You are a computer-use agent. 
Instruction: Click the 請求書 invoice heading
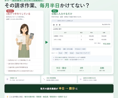pyautogui.click(x=57, y=25)
